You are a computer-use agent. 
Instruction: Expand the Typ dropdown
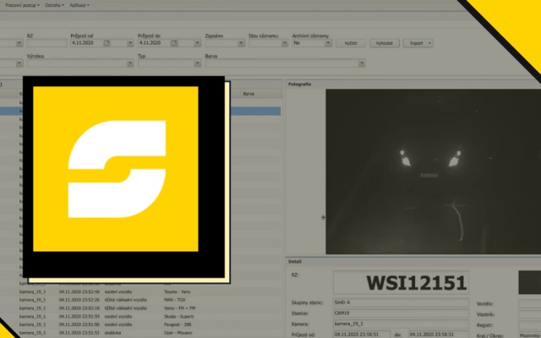(x=197, y=63)
